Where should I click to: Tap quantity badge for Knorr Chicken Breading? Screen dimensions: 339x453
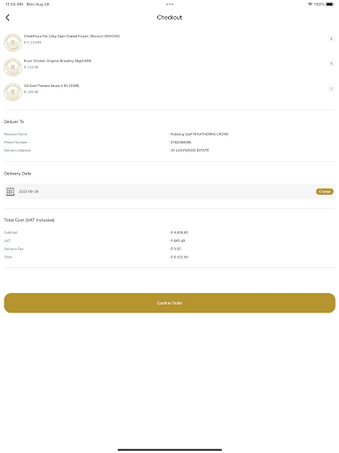click(331, 63)
